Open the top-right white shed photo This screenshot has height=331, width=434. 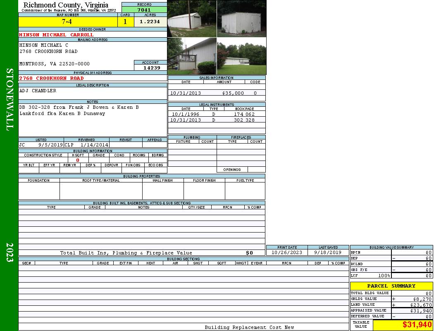tap(242, 19)
